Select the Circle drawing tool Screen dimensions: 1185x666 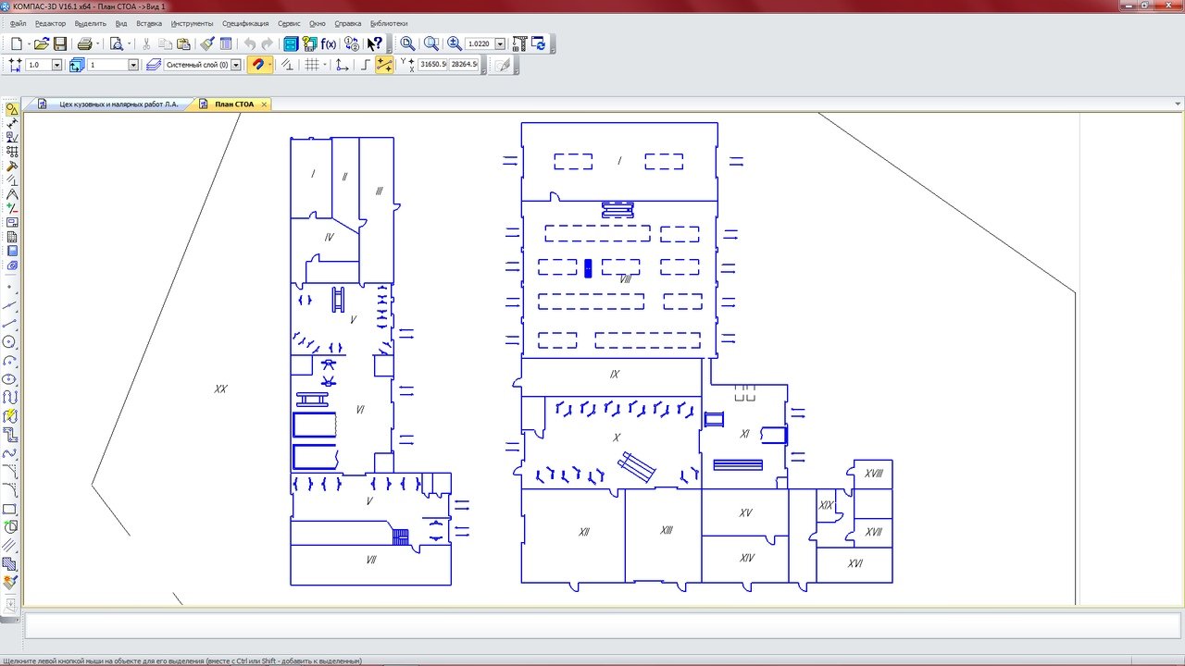point(10,341)
